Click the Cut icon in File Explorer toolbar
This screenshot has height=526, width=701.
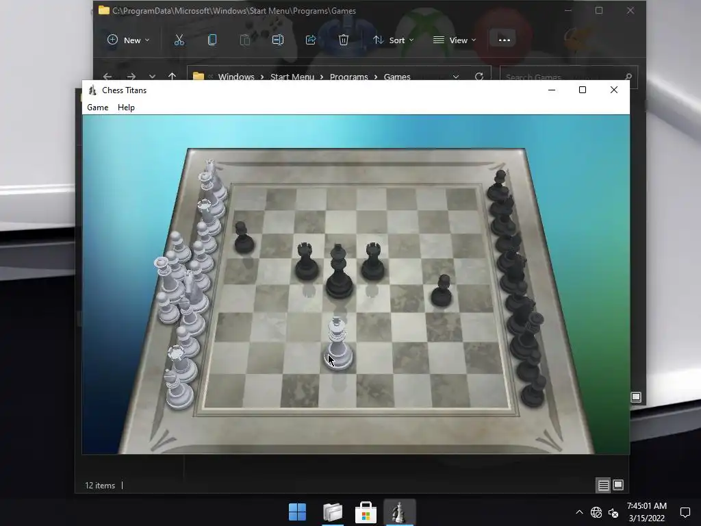click(x=179, y=40)
